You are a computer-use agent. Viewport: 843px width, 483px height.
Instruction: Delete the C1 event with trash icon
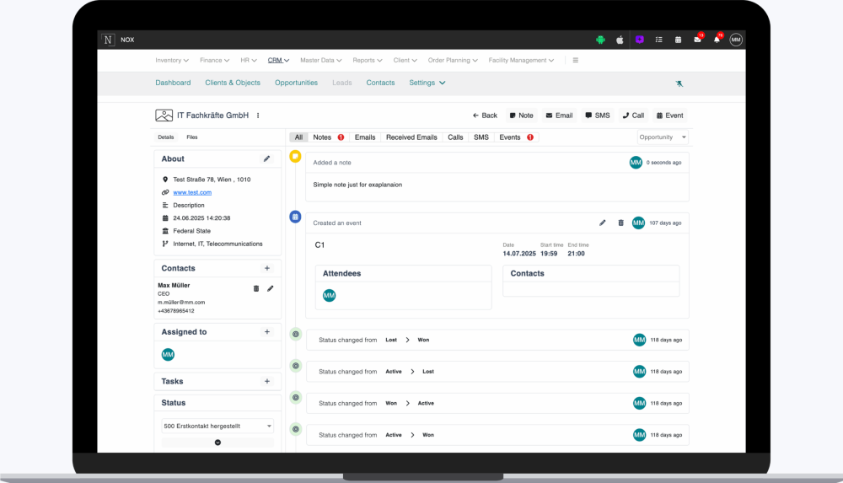[621, 223]
